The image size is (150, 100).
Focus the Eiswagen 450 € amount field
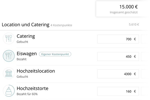(x=118, y=56)
